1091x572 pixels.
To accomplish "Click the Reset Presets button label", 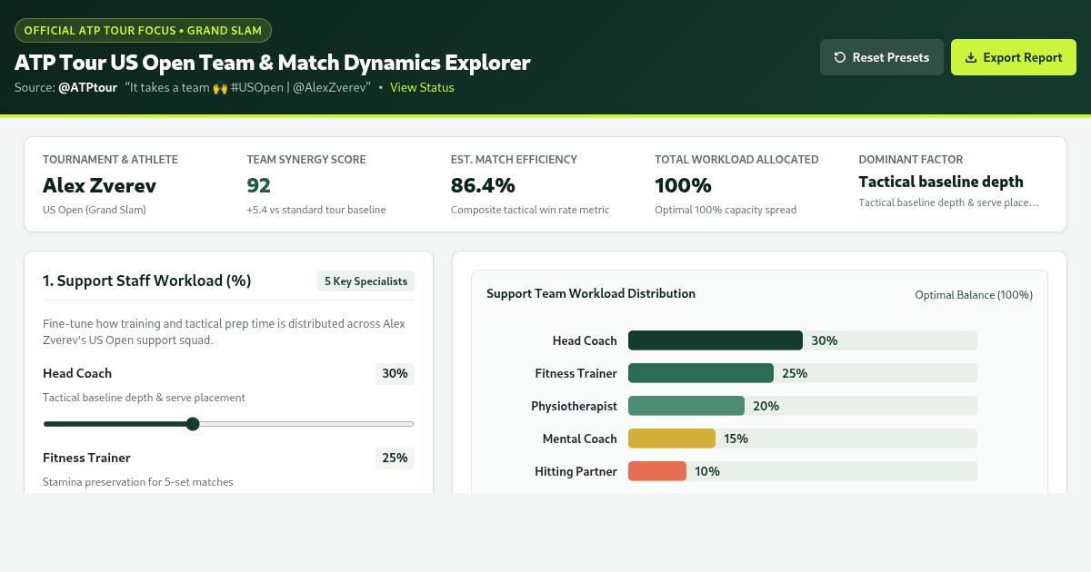I will coord(891,57).
